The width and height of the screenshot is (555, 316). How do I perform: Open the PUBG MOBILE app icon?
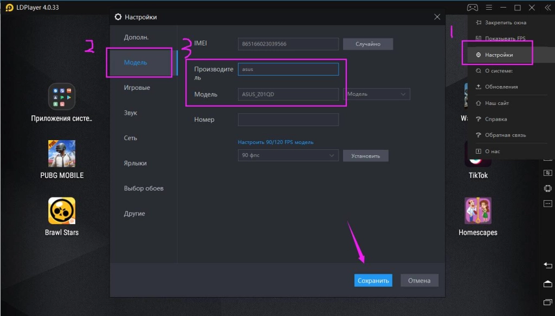pyautogui.click(x=62, y=154)
